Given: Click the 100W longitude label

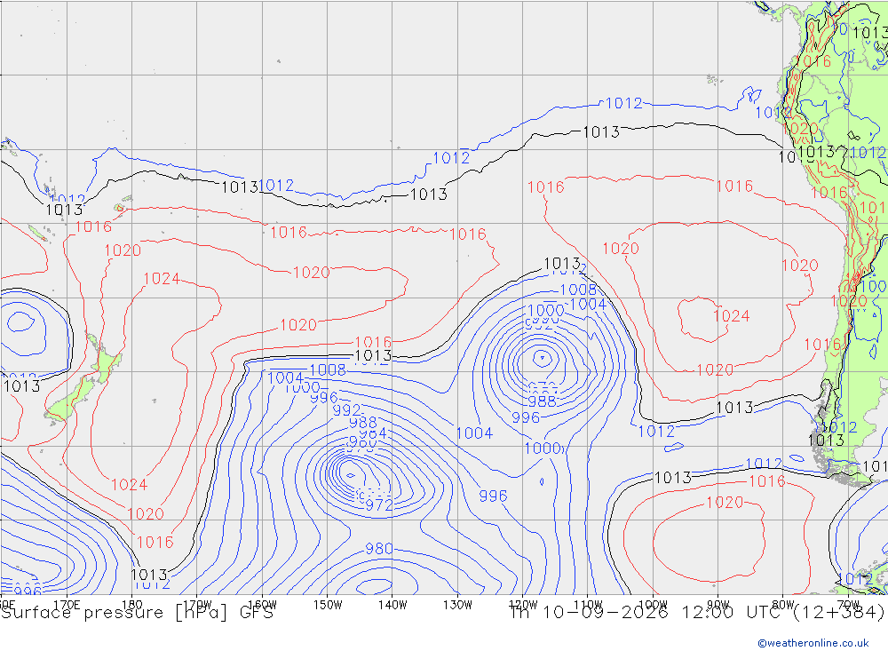Looking at the screenshot, I should (x=653, y=605).
